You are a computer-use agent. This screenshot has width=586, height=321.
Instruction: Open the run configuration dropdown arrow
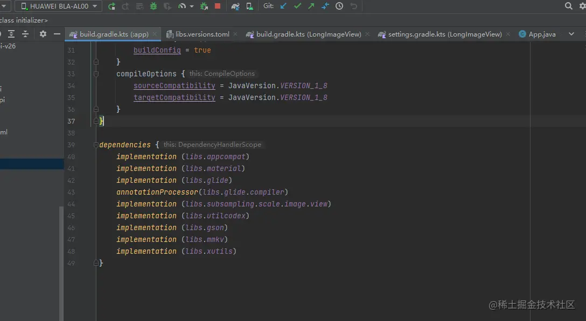pyautogui.click(x=4, y=6)
